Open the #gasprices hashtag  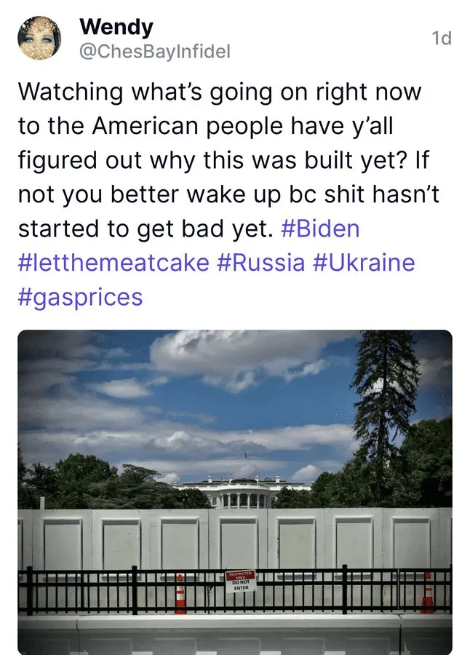point(80,296)
